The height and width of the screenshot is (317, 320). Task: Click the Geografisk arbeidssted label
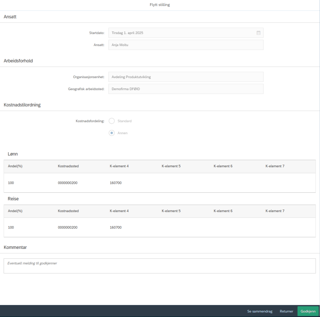86,89
